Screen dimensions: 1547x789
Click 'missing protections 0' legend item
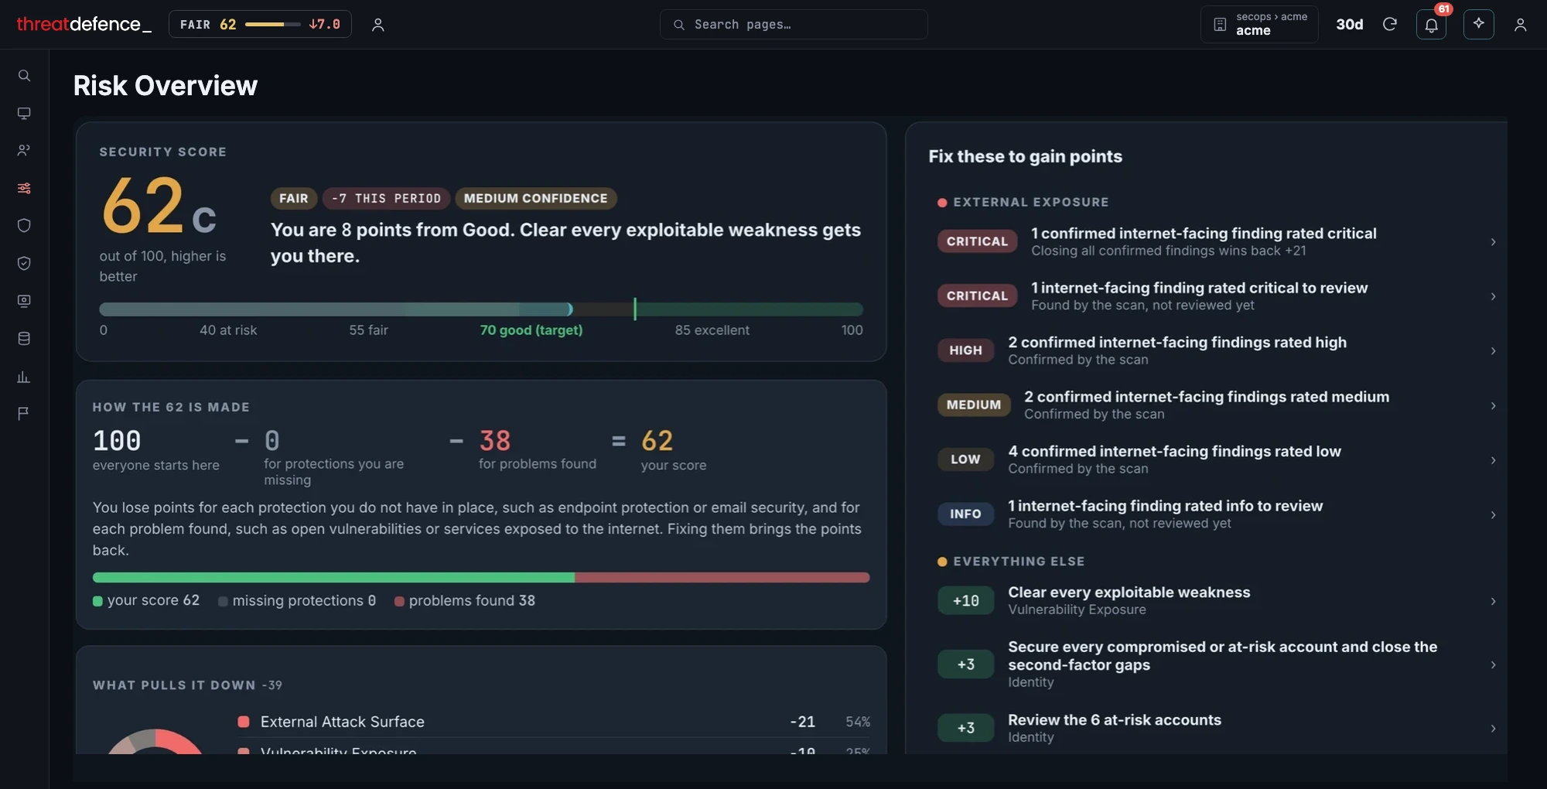coord(297,601)
